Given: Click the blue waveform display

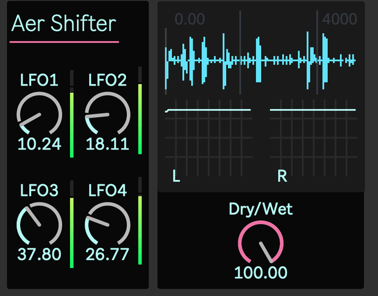Looking at the screenshot, I should click(260, 61).
